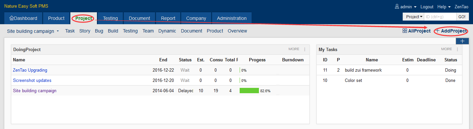The height and width of the screenshot is (129, 473).
Task: Open the Project search type dropdown
Action: pos(413,17)
